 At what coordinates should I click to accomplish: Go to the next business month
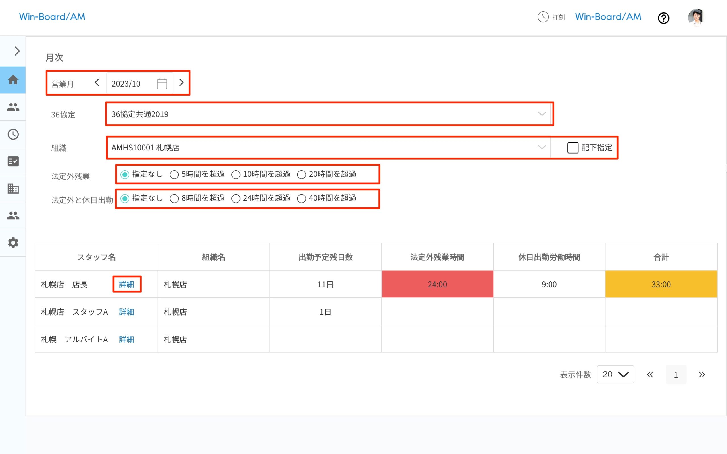[181, 83]
